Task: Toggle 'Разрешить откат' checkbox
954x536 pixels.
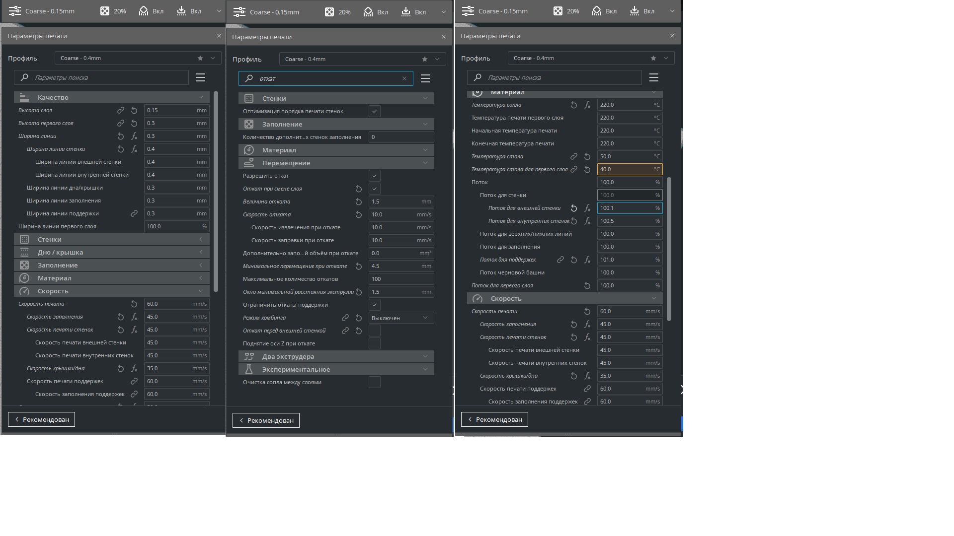Action: tap(375, 176)
